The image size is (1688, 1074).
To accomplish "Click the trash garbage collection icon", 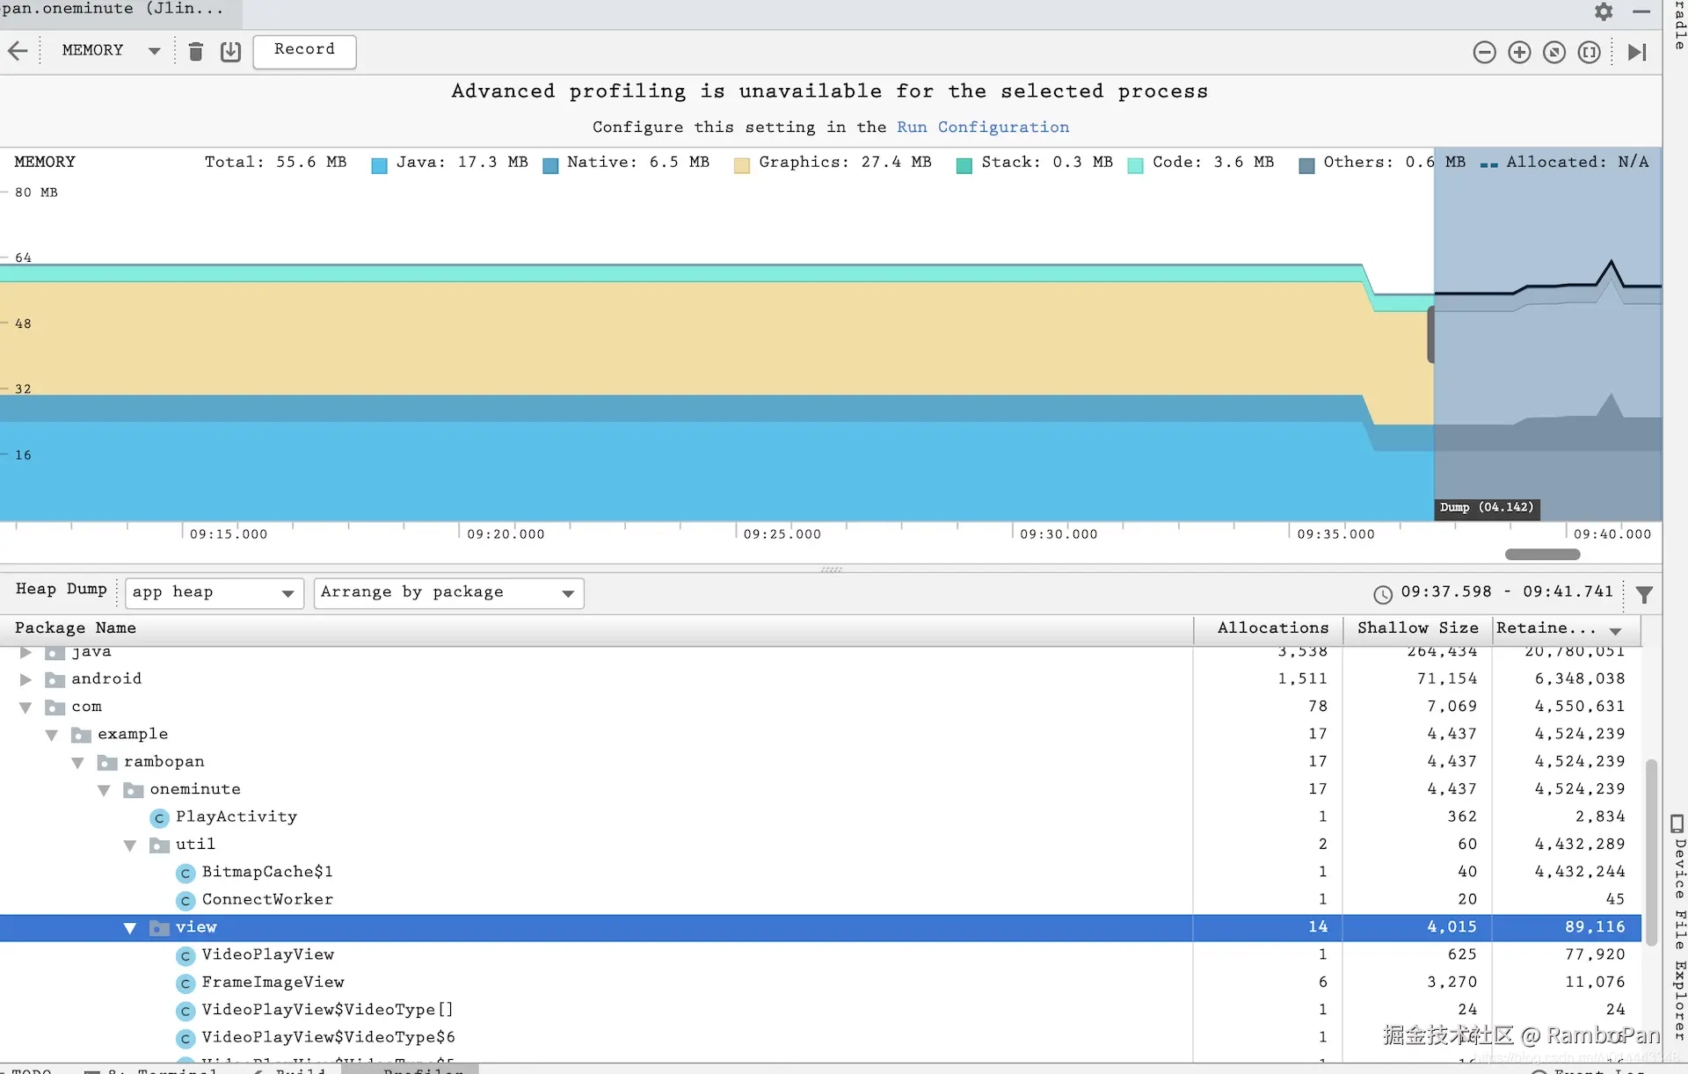I will coord(196,52).
